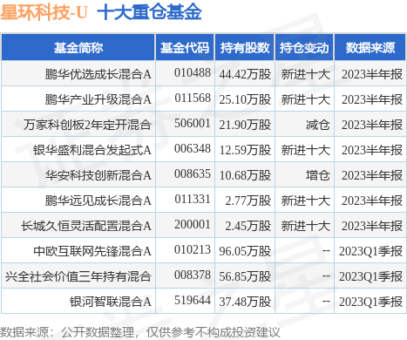Click the 持仓变动 column header
Screen dimensions: 407x340
coord(304,48)
